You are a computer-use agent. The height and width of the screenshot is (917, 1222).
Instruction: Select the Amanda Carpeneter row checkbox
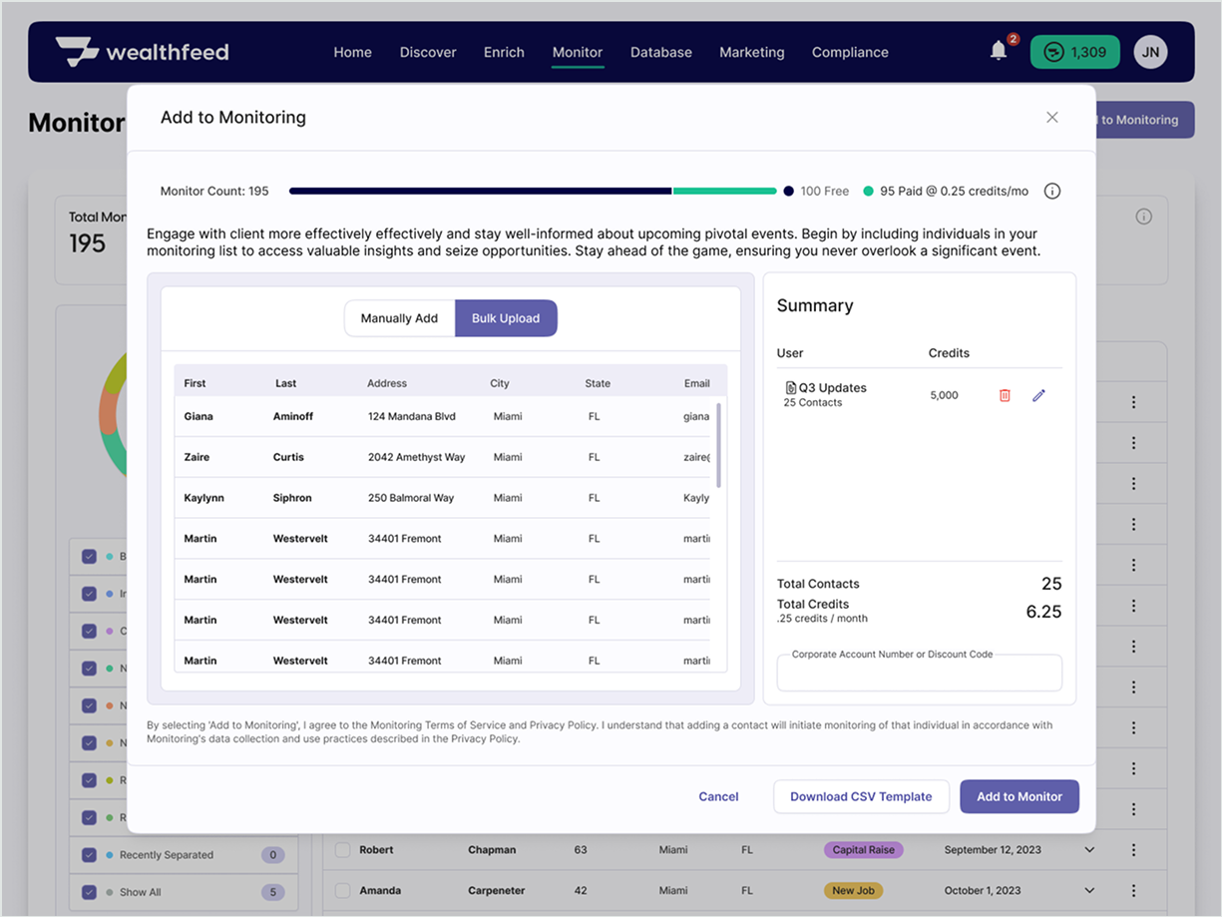click(343, 890)
